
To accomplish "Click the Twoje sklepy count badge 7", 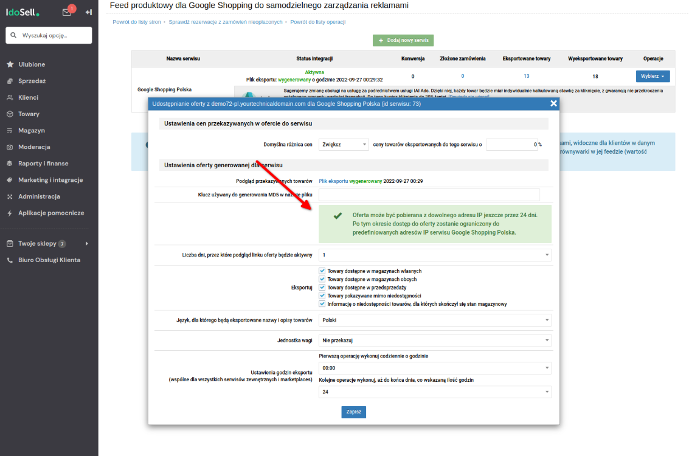I will click(63, 244).
